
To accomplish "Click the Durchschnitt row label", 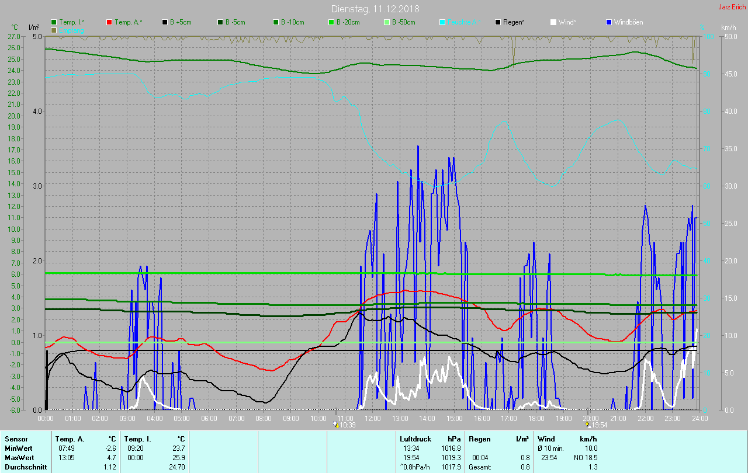I will pos(25,467).
